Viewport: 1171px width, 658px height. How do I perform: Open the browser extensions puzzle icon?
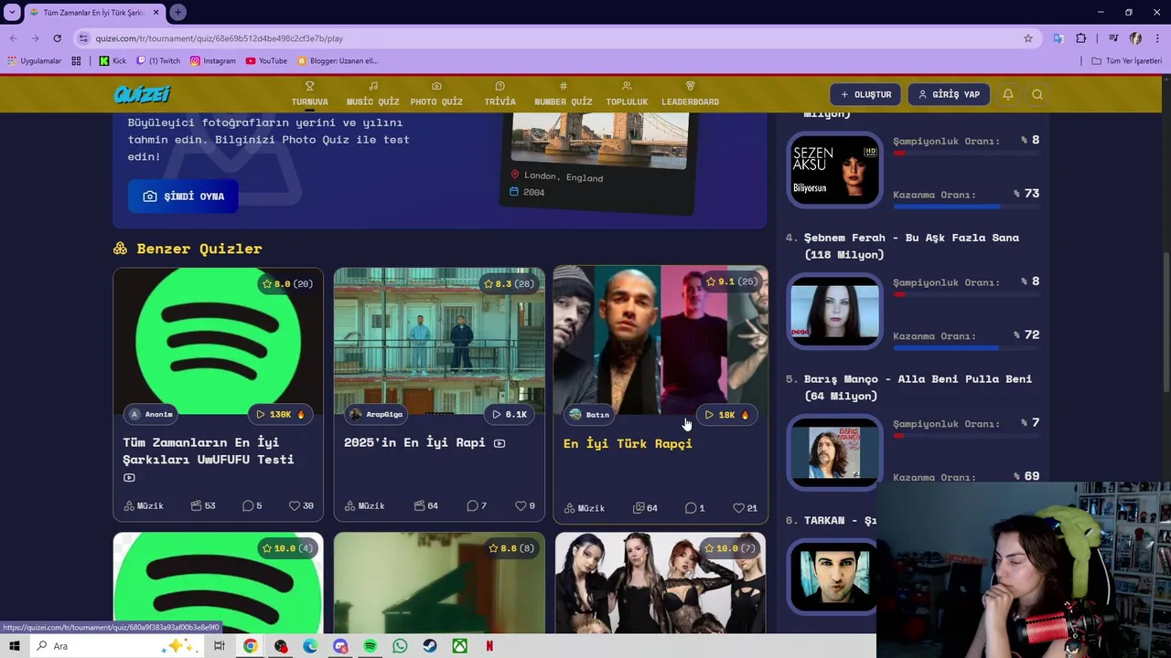pos(1081,38)
